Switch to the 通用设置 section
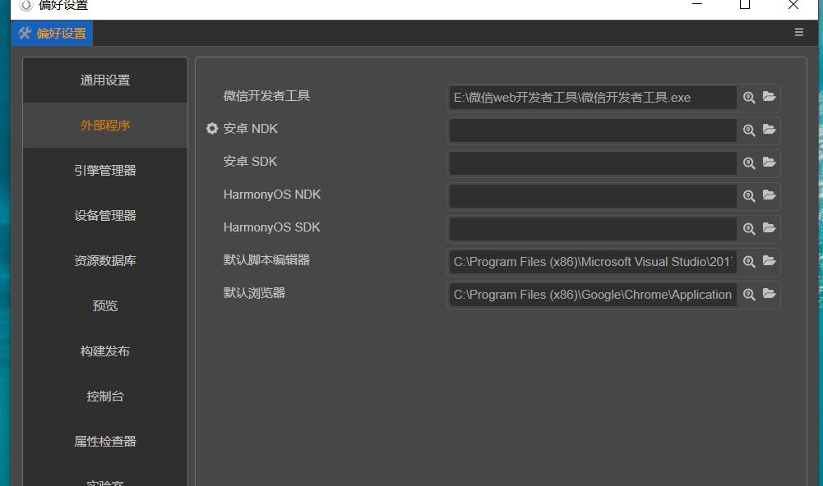Viewport: 823px width, 486px height. click(x=104, y=80)
